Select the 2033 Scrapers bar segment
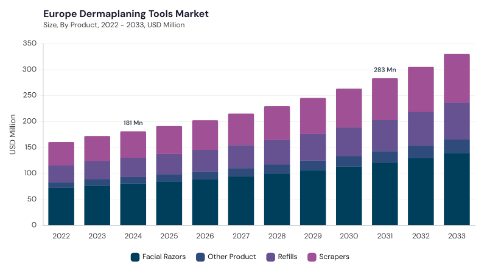Image resolution: width=487 pixels, height=273 pixels. [457, 79]
